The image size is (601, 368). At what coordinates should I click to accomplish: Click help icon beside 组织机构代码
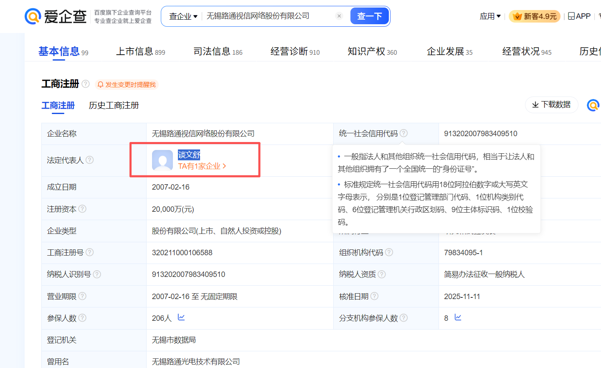[389, 252]
